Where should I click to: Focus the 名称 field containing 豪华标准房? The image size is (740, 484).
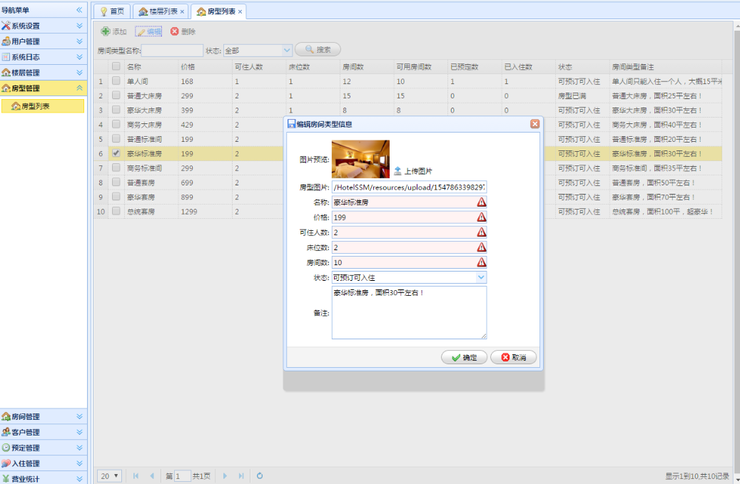tap(404, 202)
